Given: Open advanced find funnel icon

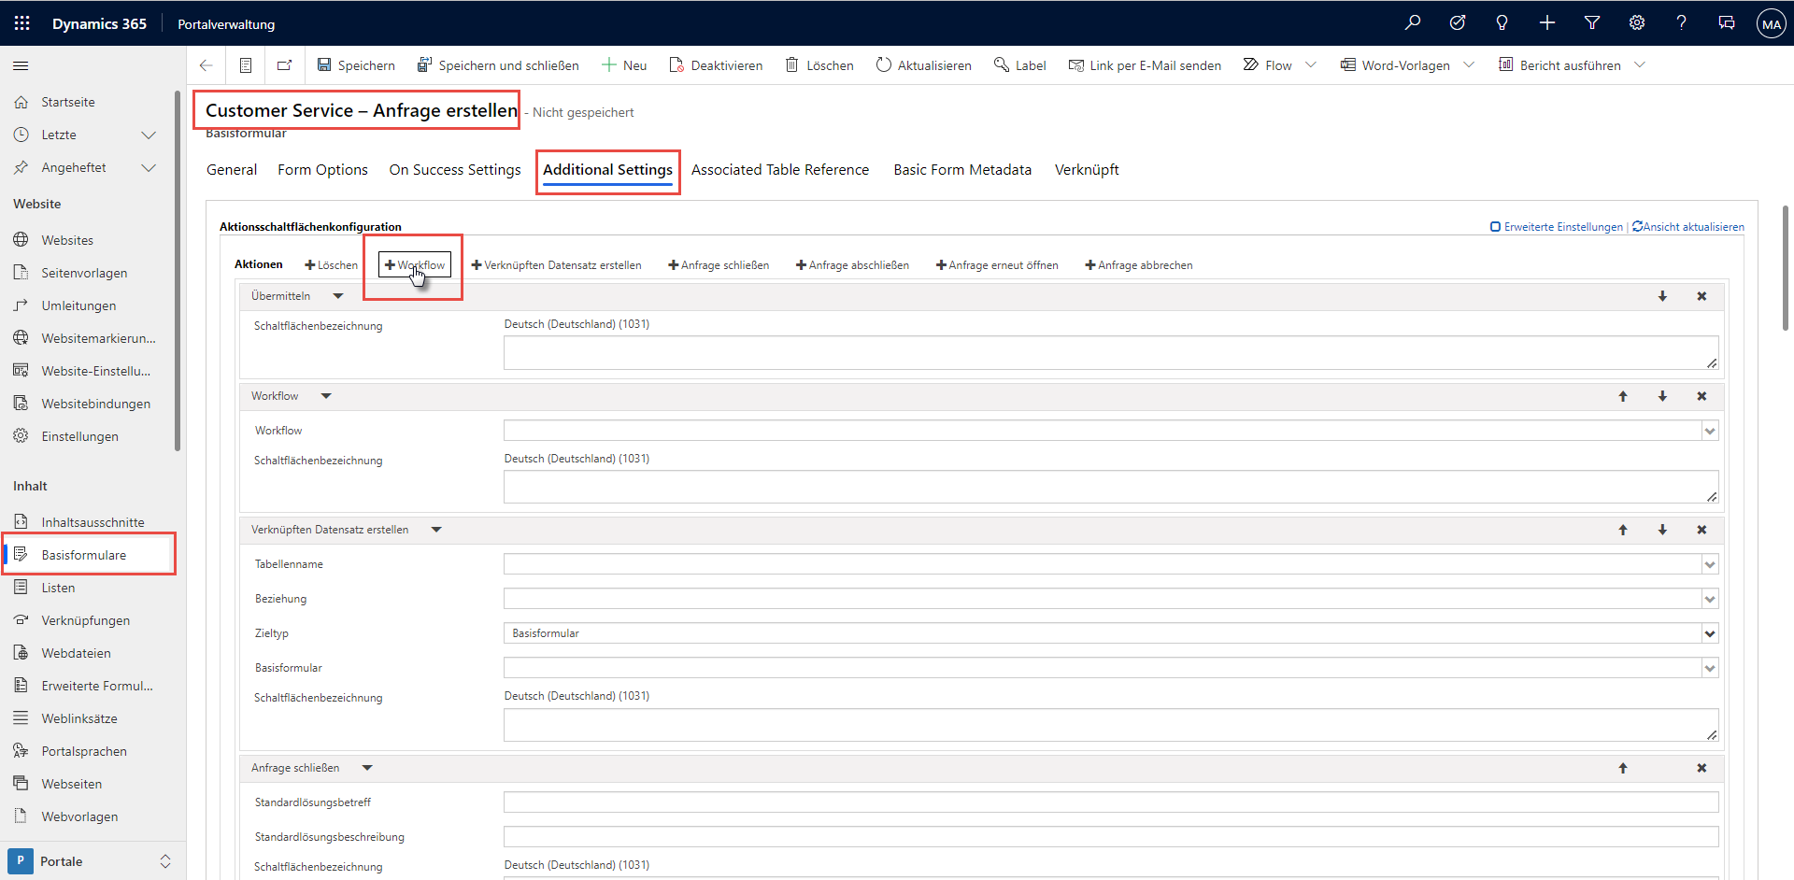Looking at the screenshot, I should tap(1592, 23).
